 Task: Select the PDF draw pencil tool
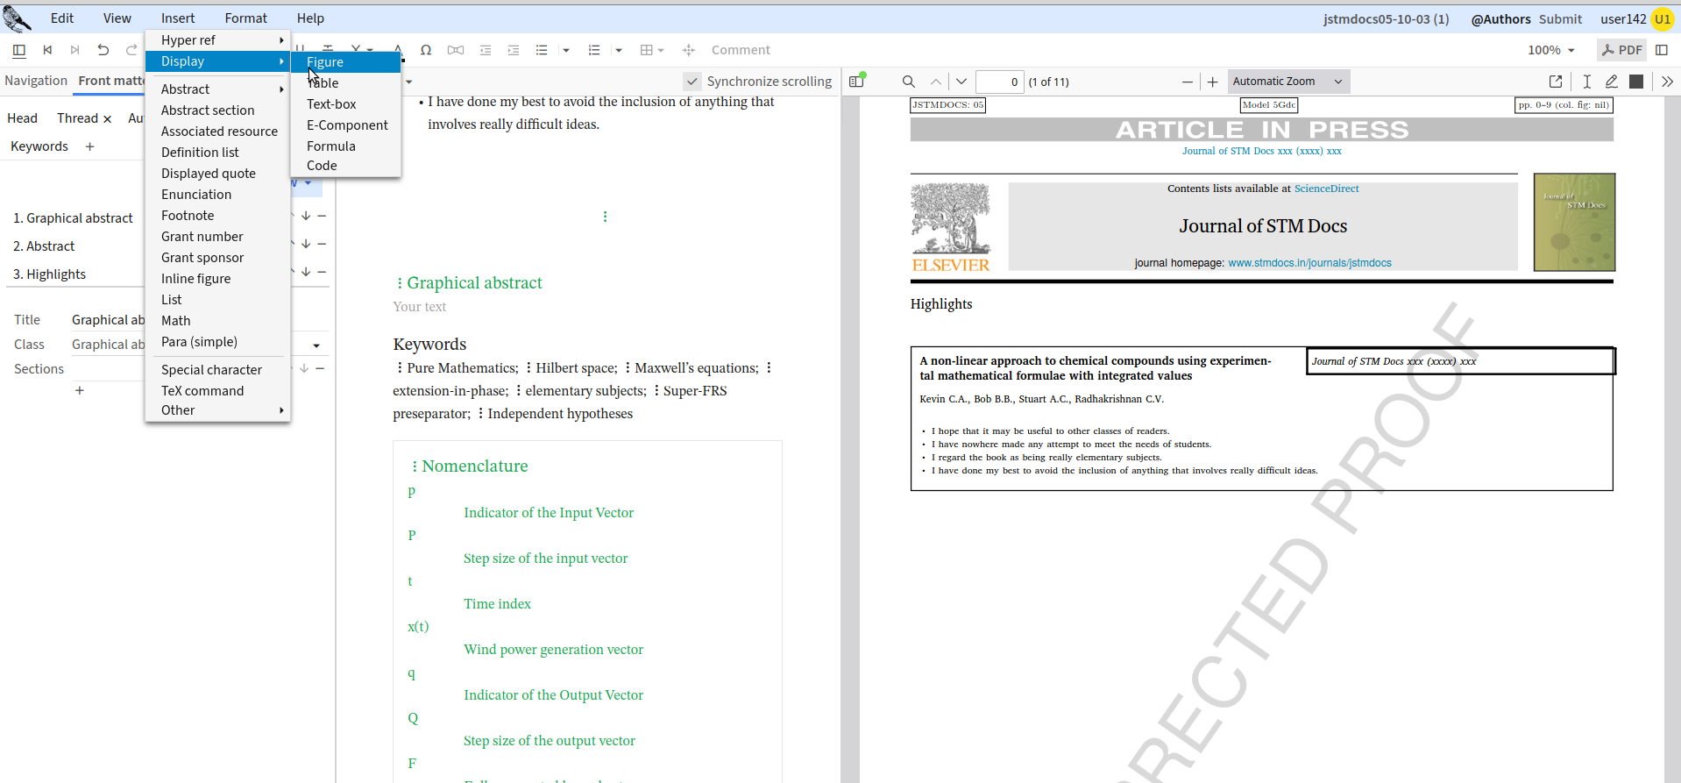(1611, 82)
